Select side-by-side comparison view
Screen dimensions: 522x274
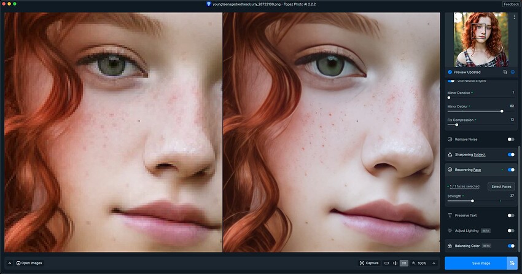point(404,263)
